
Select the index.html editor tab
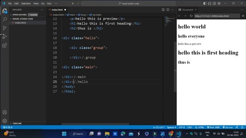(x=57, y=10)
